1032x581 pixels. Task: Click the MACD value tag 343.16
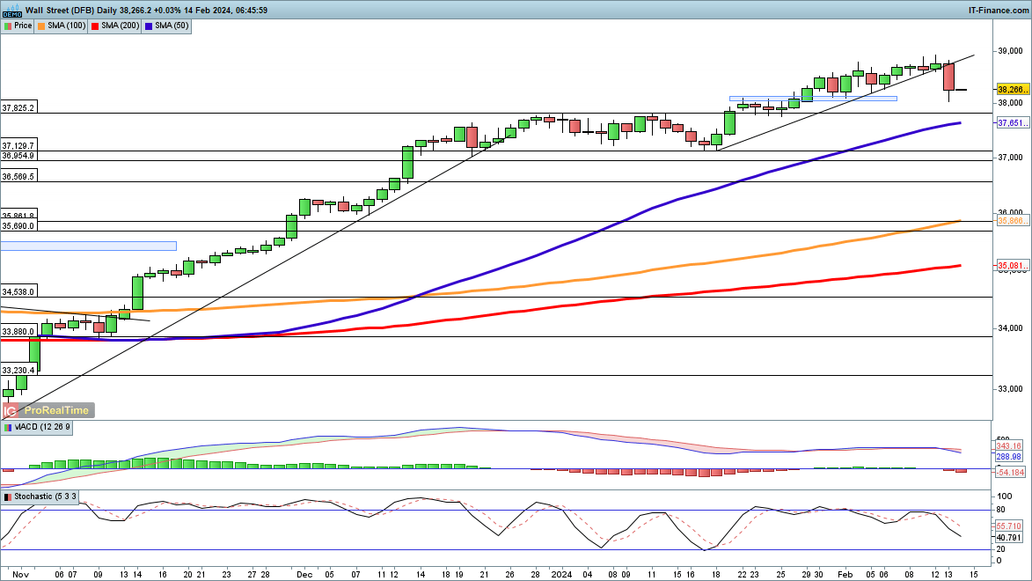[1009, 446]
